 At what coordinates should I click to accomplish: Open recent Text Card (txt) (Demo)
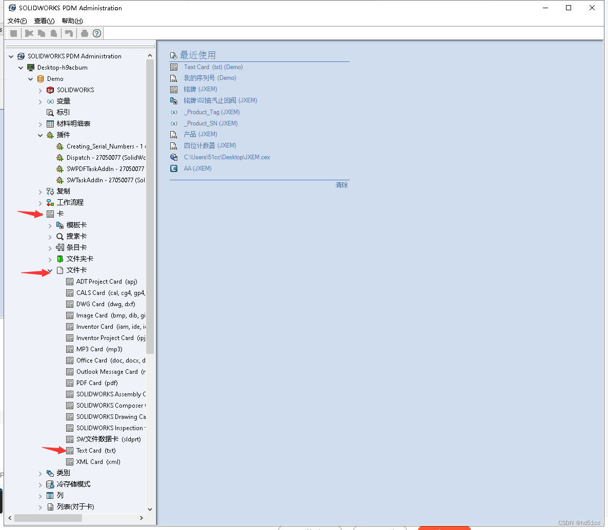point(213,67)
